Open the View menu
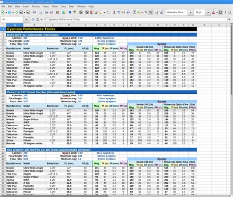This screenshot has width=233, height=197. tap(17, 6)
